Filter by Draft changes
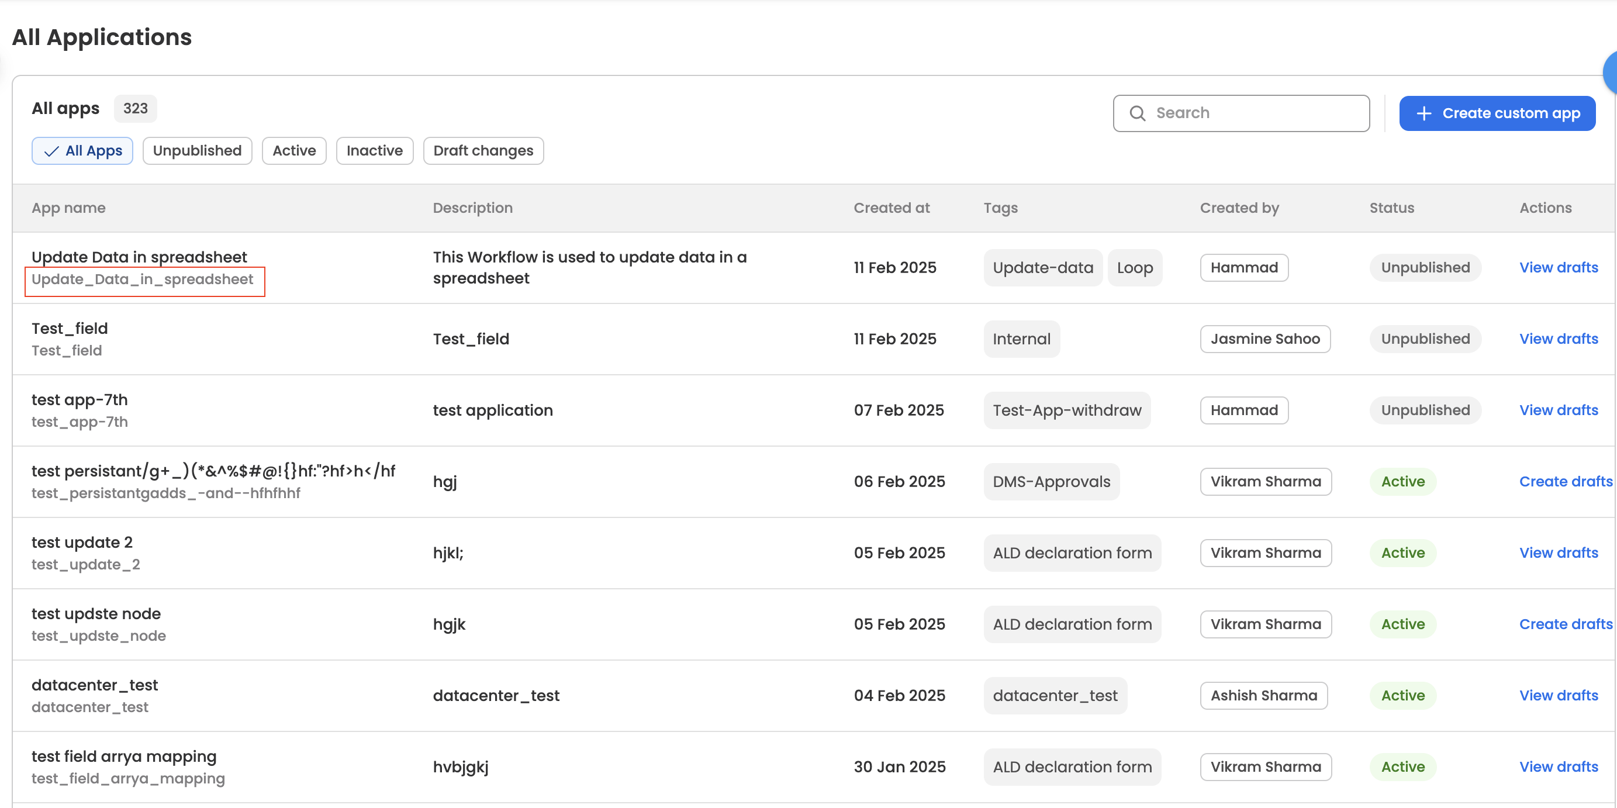 click(x=483, y=151)
